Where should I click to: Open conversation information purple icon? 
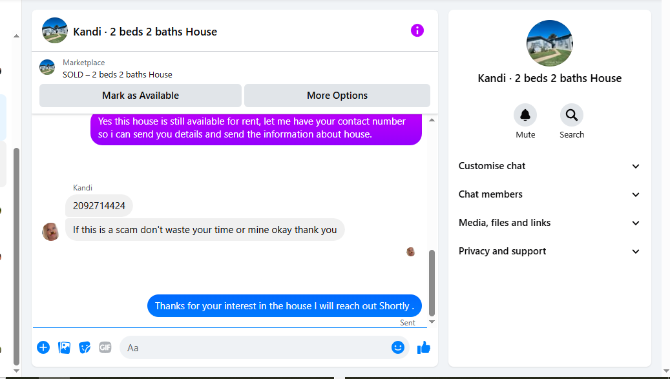(417, 31)
